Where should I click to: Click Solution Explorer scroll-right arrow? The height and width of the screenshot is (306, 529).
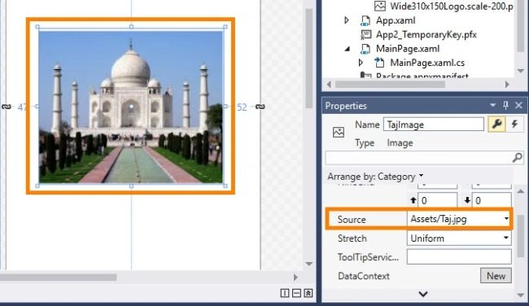(507, 85)
